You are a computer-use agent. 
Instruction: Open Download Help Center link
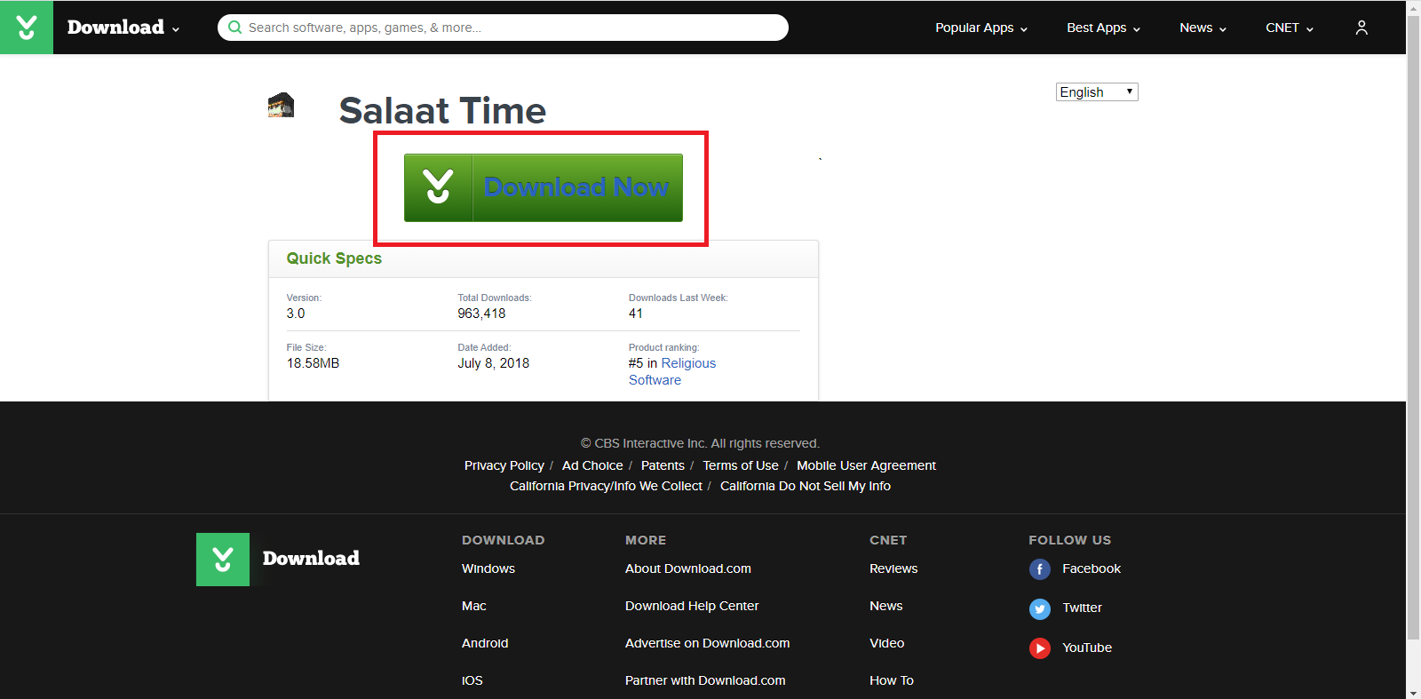tap(692, 606)
